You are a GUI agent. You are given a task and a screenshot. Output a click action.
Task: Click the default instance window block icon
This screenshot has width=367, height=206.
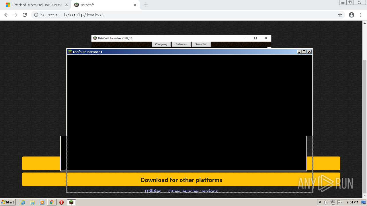click(x=70, y=52)
